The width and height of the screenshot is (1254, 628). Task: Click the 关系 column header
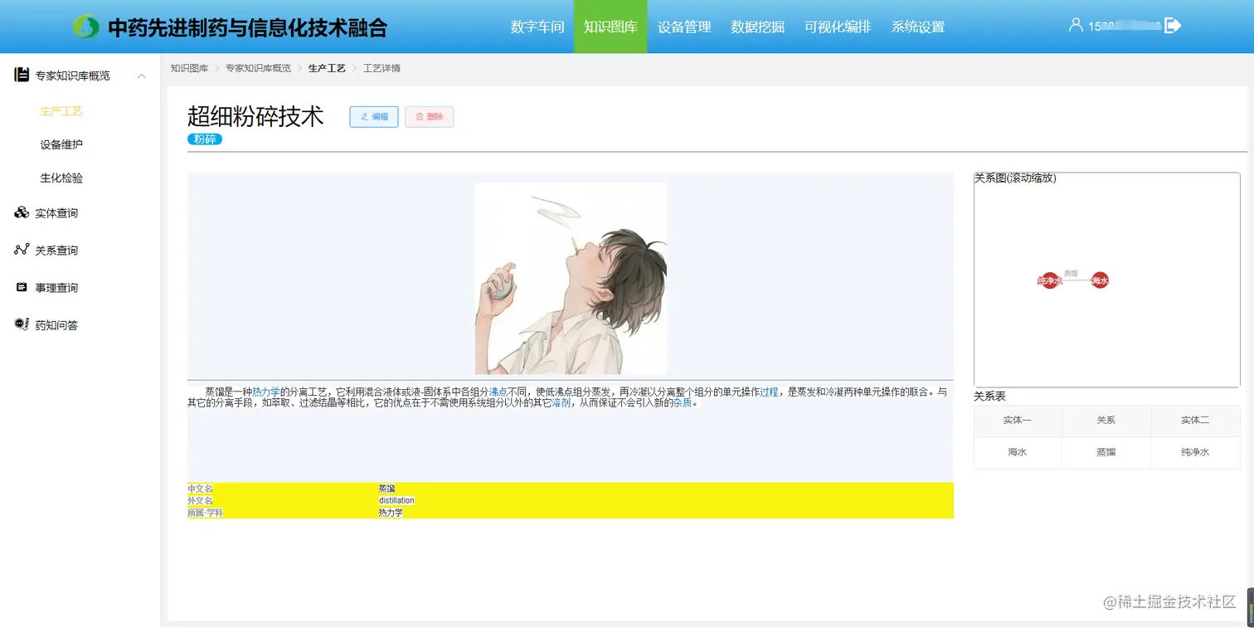point(1106,421)
